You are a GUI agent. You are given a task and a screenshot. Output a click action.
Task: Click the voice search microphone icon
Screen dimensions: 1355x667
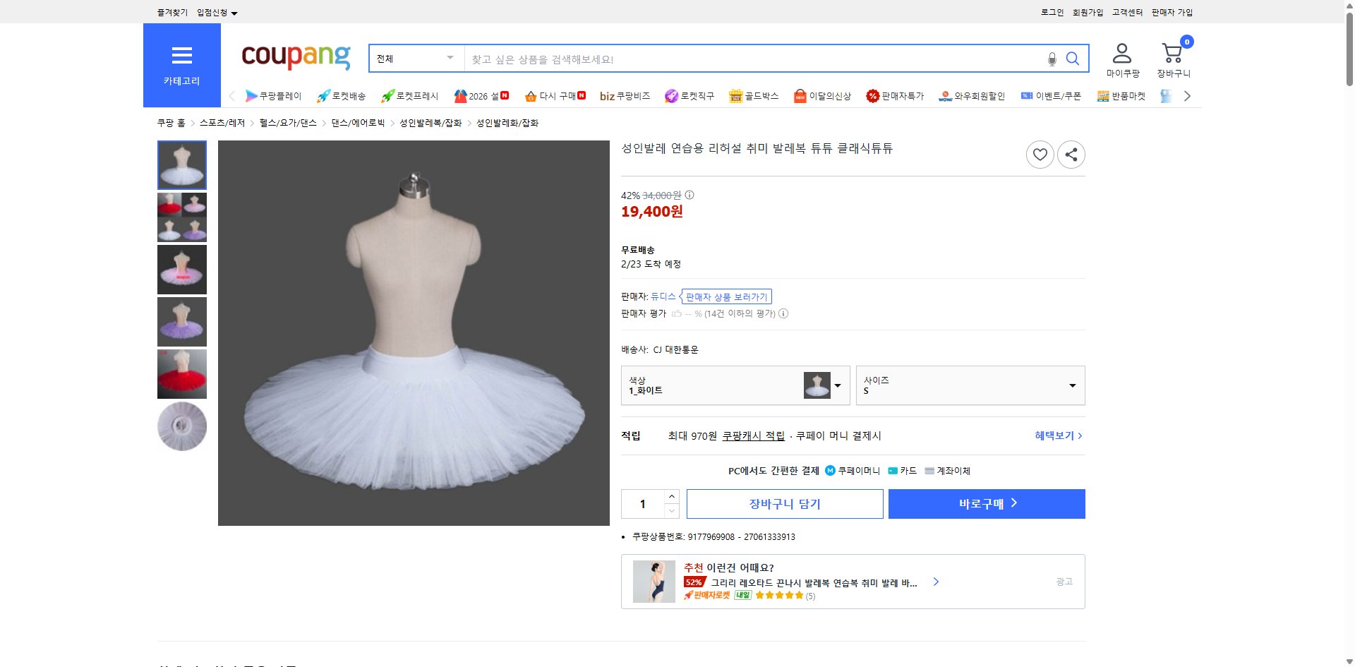tap(1051, 59)
